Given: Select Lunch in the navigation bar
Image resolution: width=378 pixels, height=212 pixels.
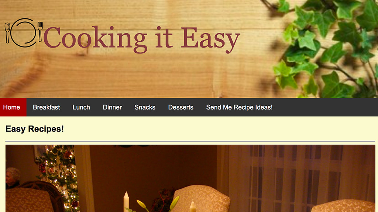Looking at the screenshot, I should click(81, 107).
